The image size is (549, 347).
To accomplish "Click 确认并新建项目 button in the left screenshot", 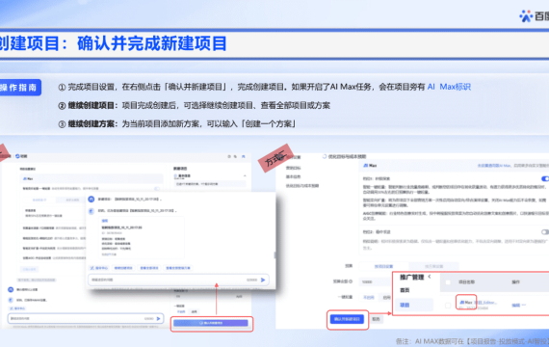I will coord(211,323).
